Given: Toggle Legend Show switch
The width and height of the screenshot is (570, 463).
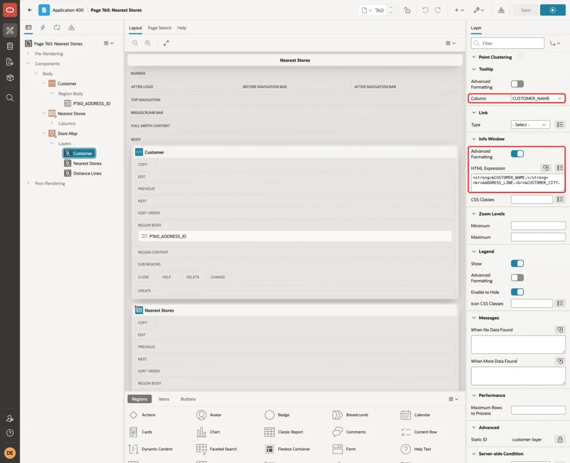Looking at the screenshot, I should click(x=517, y=263).
